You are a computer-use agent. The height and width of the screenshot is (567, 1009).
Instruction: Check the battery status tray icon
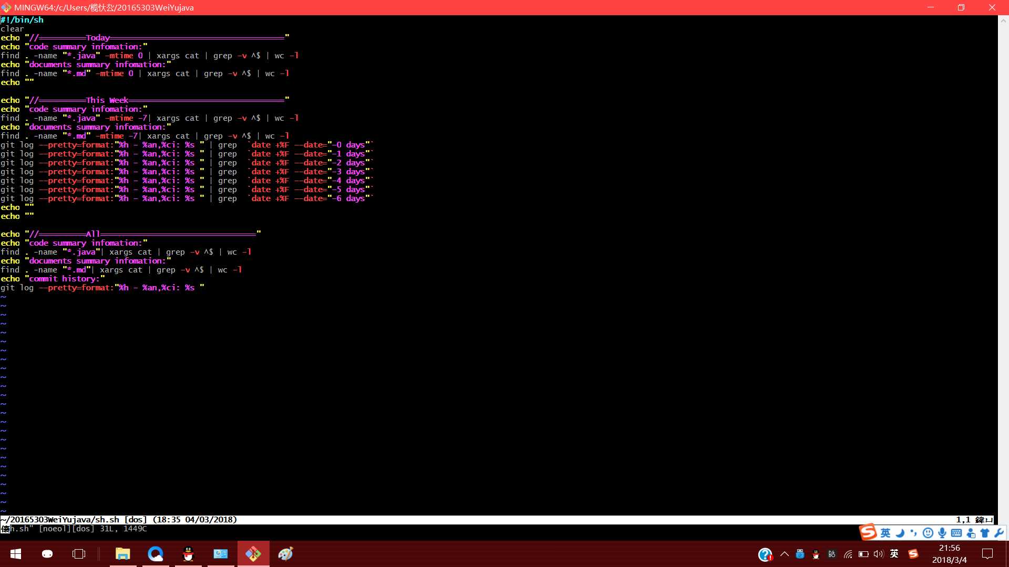pos(863,554)
